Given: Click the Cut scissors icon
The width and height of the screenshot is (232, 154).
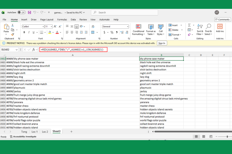Looking at the screenshot, I should tap(12, 25).
